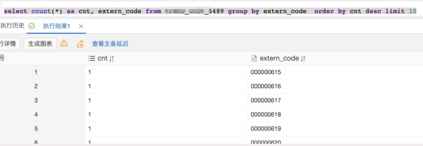Open the 查看主备延迟 link
Image resolution: width=423 pixels, height=146 pixels.
(110, 44)
